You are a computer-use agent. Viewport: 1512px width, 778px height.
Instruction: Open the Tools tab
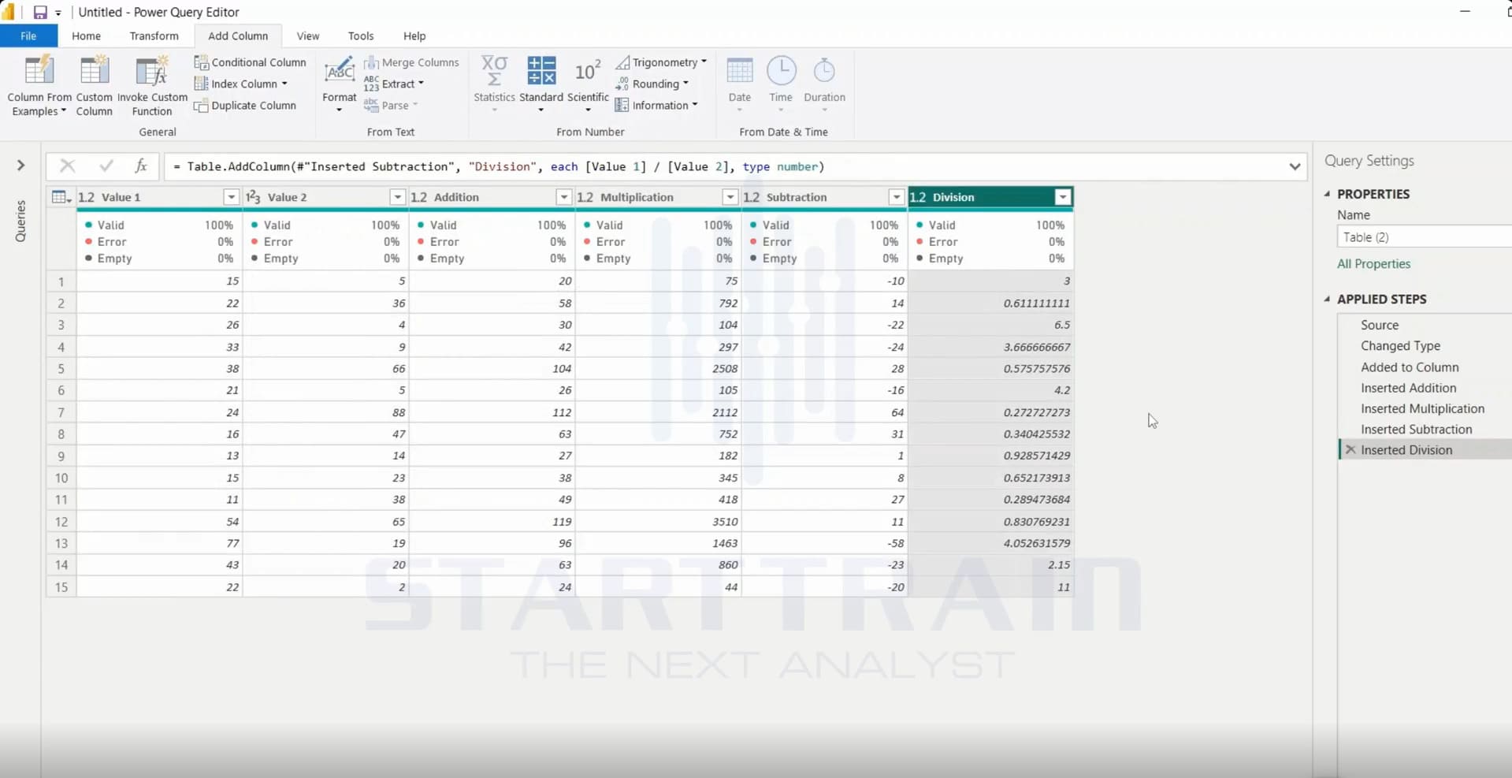click(x=361, y=36)
